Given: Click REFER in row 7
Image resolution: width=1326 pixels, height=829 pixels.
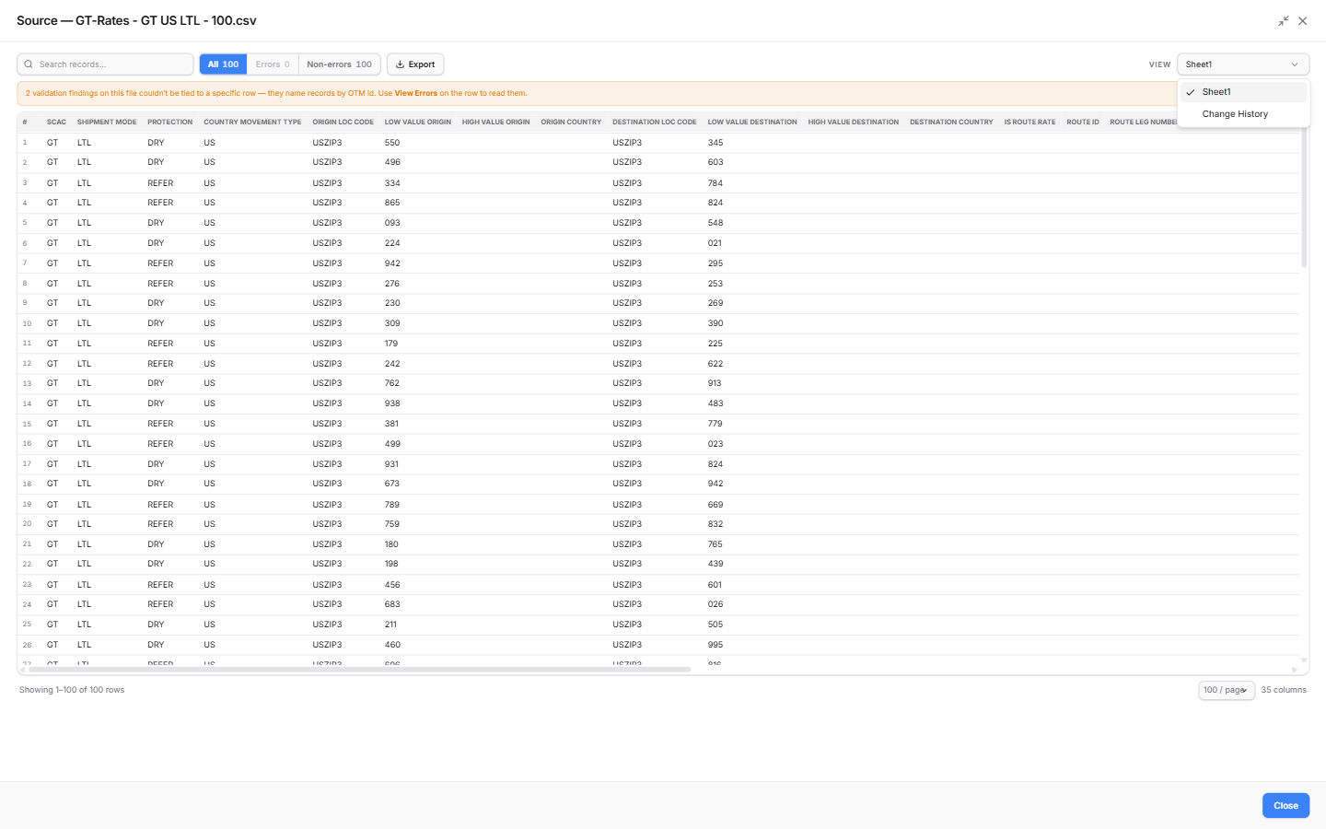Looking at the screenshot, I should tap(160, 263).
